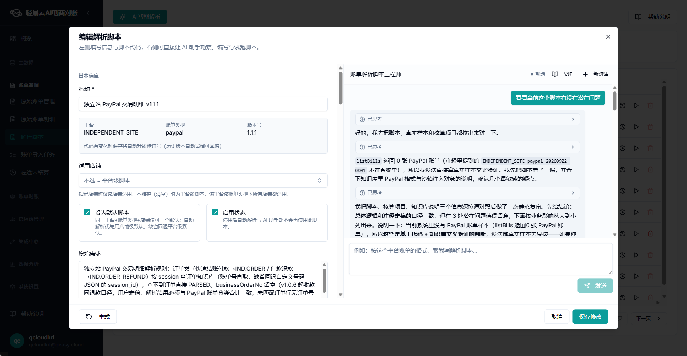Click the AI assistant message input box
Image resolution: width=687 pixels, height=356 pixels.
pyautogui.click(x=481, y=259)
